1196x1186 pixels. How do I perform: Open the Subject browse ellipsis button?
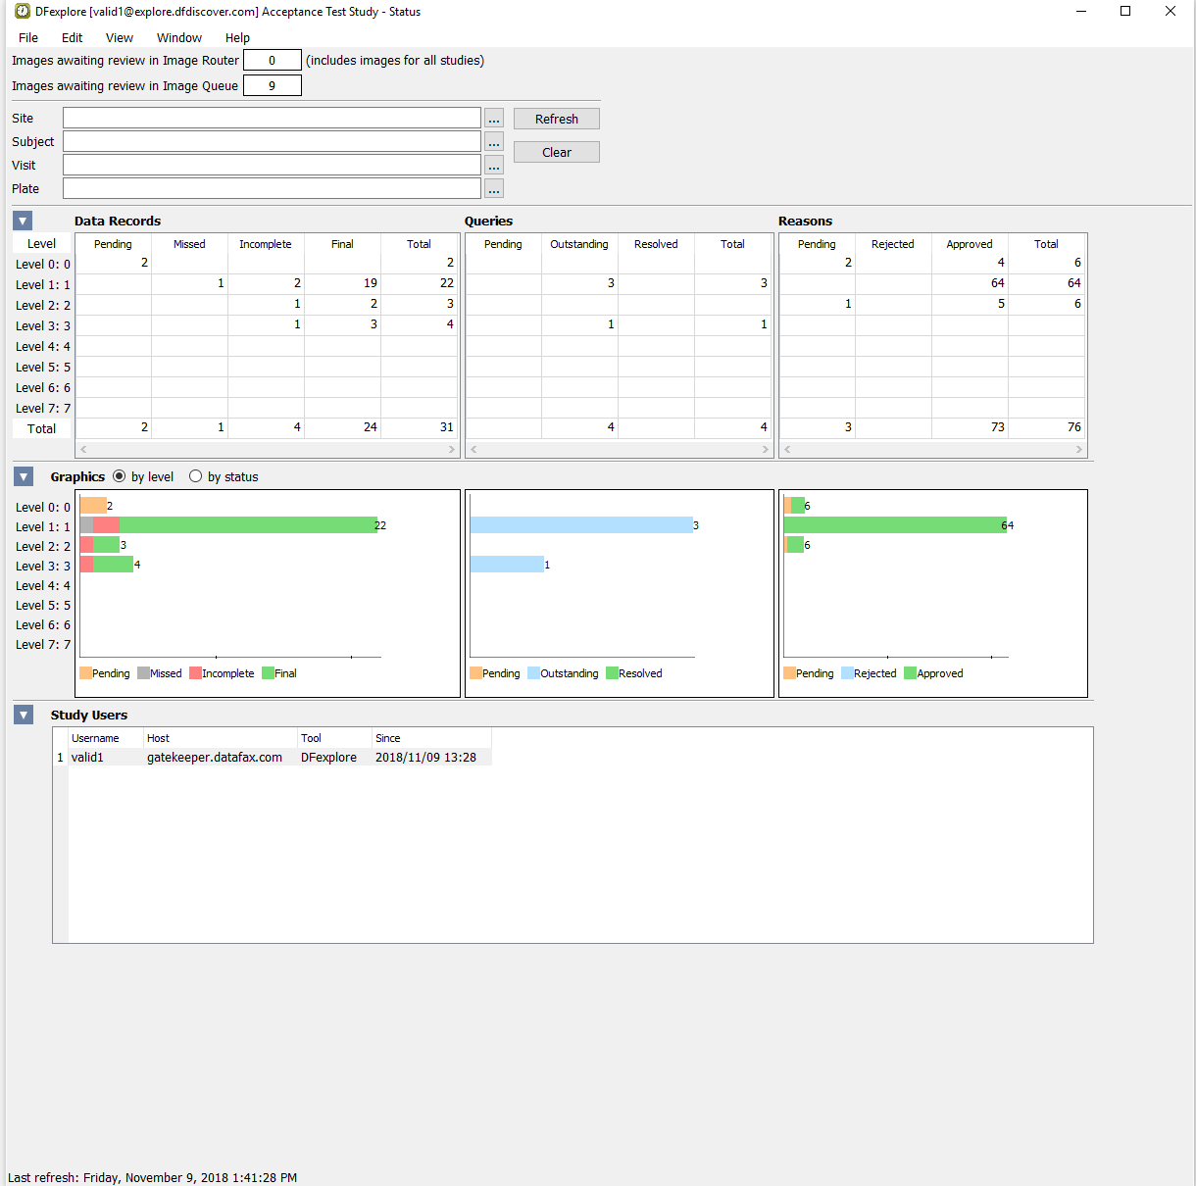tap(494, 142)
